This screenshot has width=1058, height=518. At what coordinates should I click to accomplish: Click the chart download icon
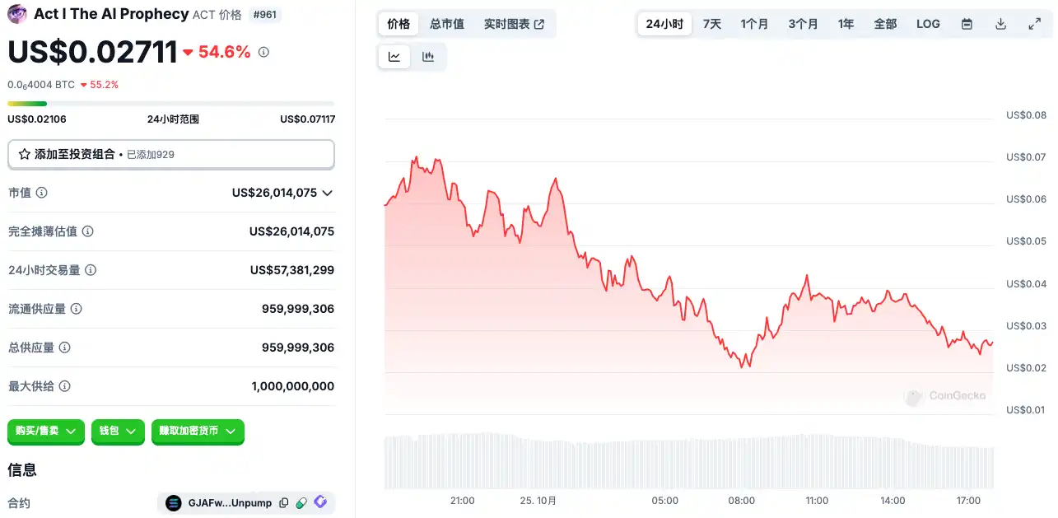click(x=1001, y=24)
